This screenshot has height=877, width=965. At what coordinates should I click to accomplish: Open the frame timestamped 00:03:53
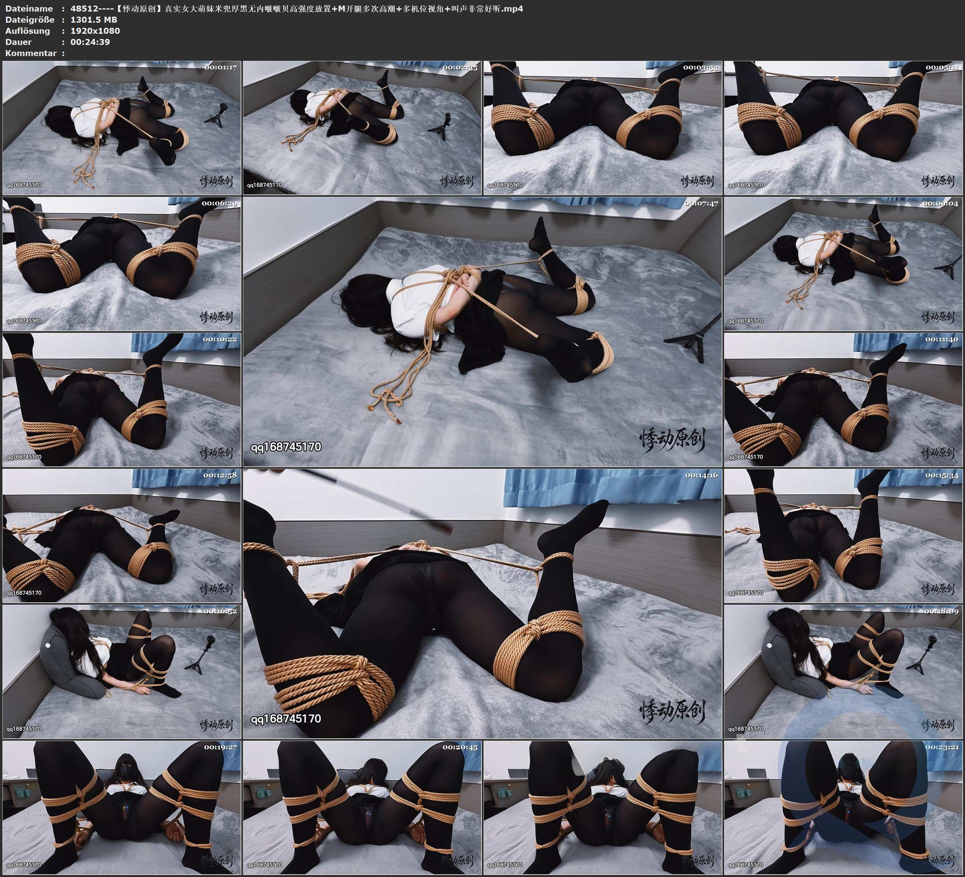pyautogui.click(x=602, y=128)
